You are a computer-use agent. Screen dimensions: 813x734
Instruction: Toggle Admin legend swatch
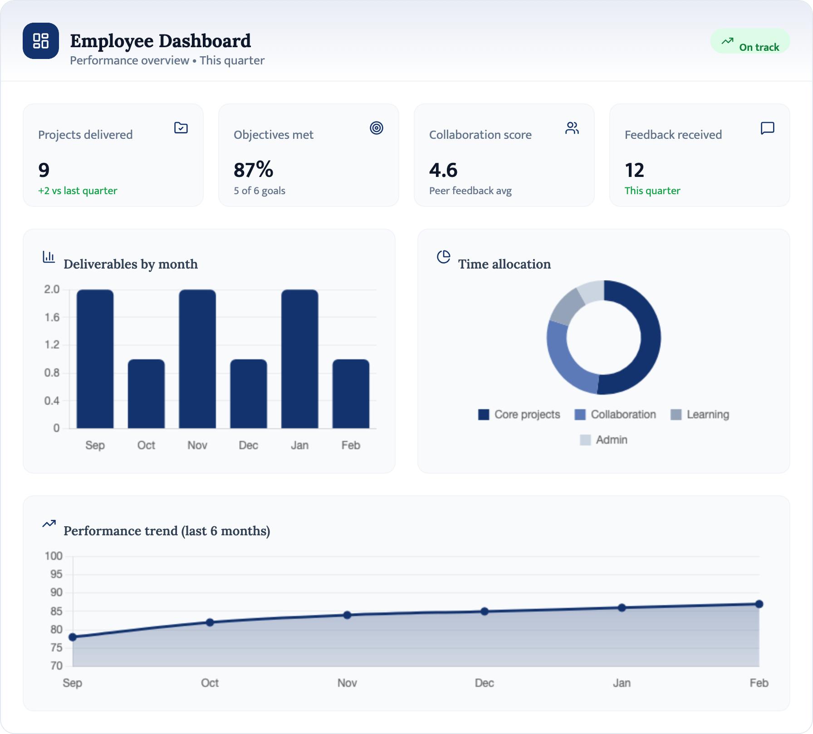coord(585,440)
